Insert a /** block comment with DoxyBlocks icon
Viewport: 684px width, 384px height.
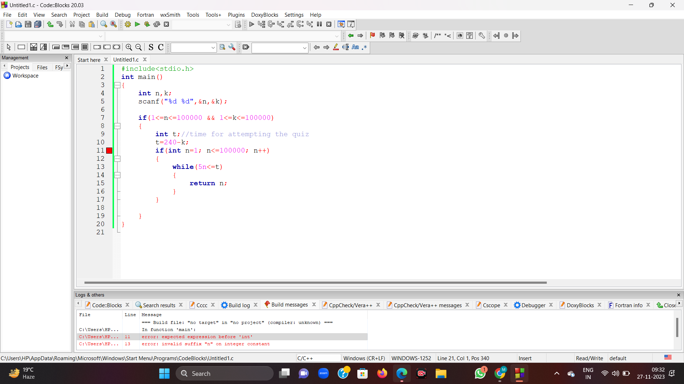[x=437, y=36]
